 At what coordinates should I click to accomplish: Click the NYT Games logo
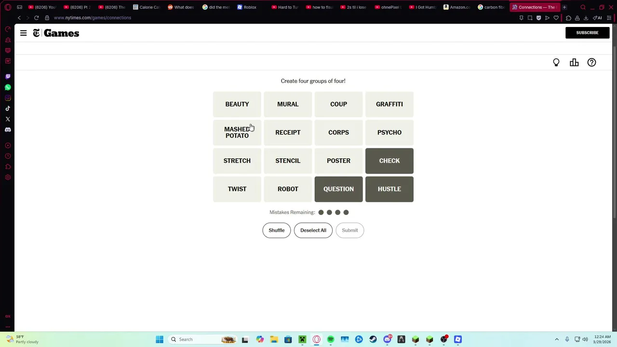[x=56, y=33]
